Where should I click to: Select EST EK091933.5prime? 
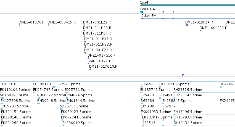pyautogui.click(x=156, y=112)
